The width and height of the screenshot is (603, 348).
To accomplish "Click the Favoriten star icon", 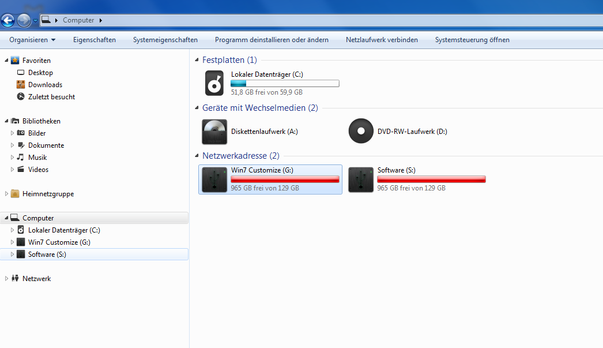I will (15, 60).
